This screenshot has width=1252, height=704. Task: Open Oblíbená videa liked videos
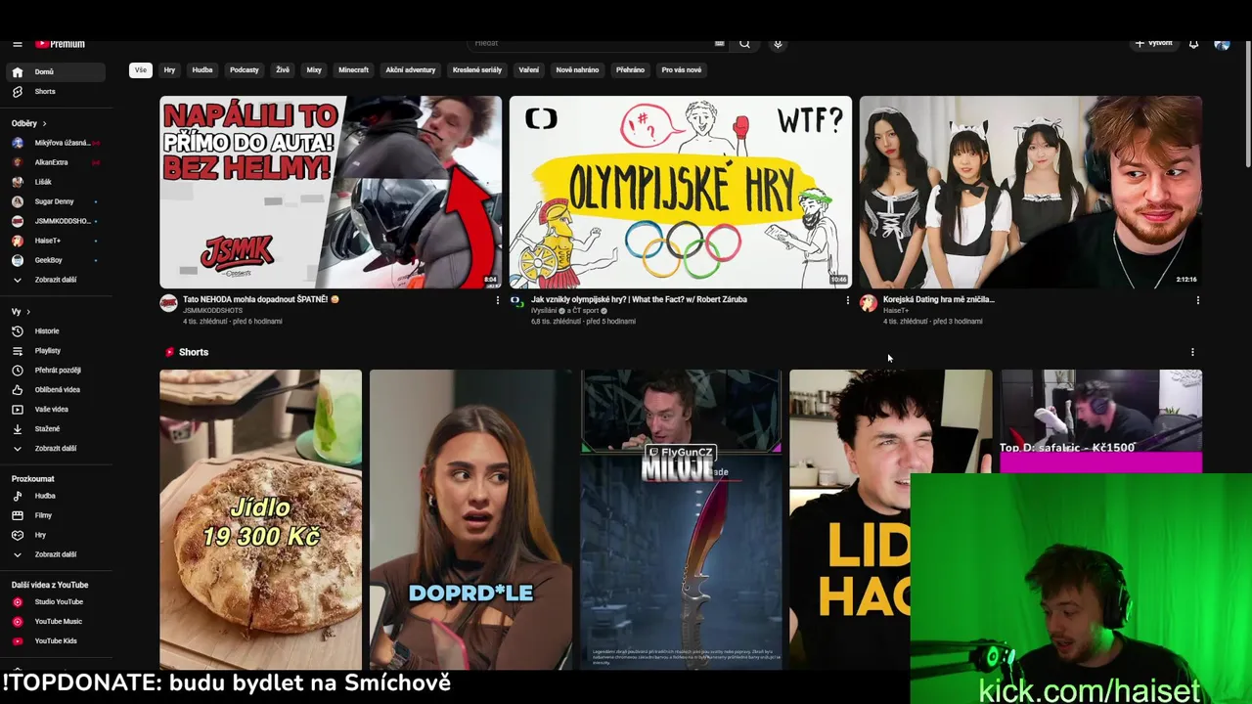(x=55, y=389)
